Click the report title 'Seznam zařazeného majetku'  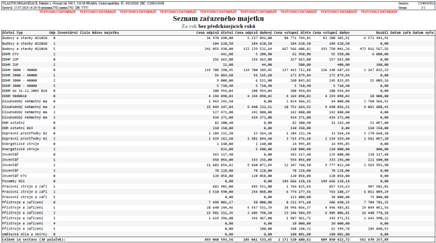tap(218, 19)
